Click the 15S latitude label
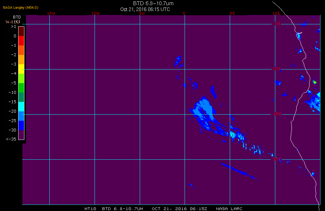This screenshot has width=325, height=211. coord(277,114)
